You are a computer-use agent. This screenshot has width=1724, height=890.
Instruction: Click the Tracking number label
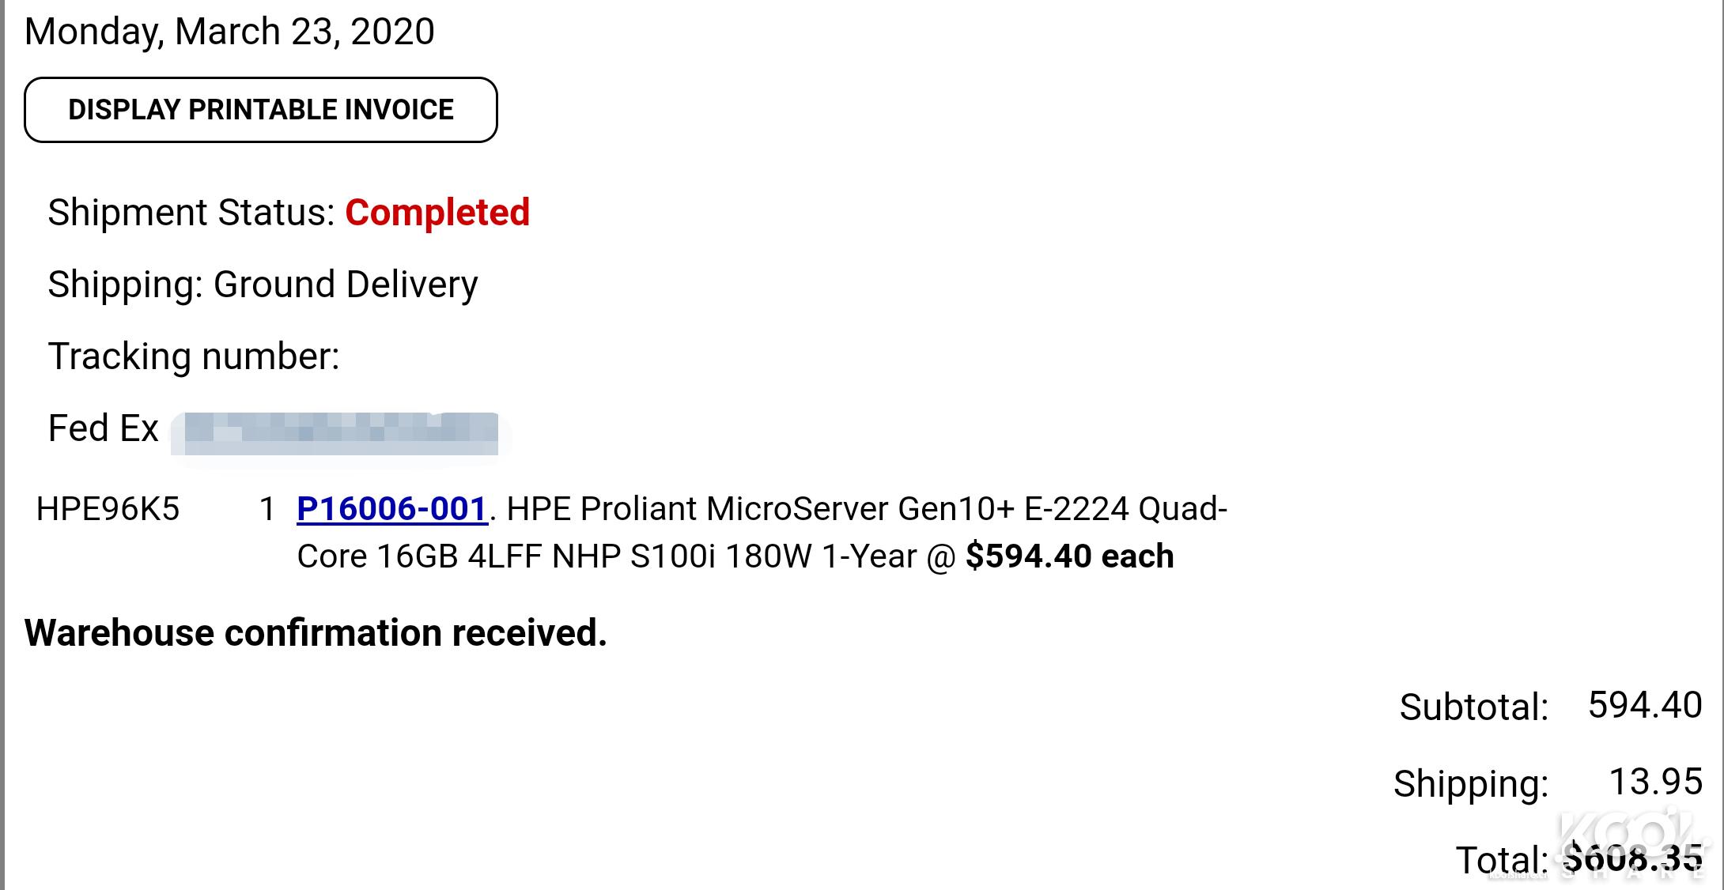click(x=194, y=356)
